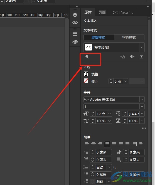Click the Ag style preview thumbnail
Viewport: 155px width, 185px height.
88,47
